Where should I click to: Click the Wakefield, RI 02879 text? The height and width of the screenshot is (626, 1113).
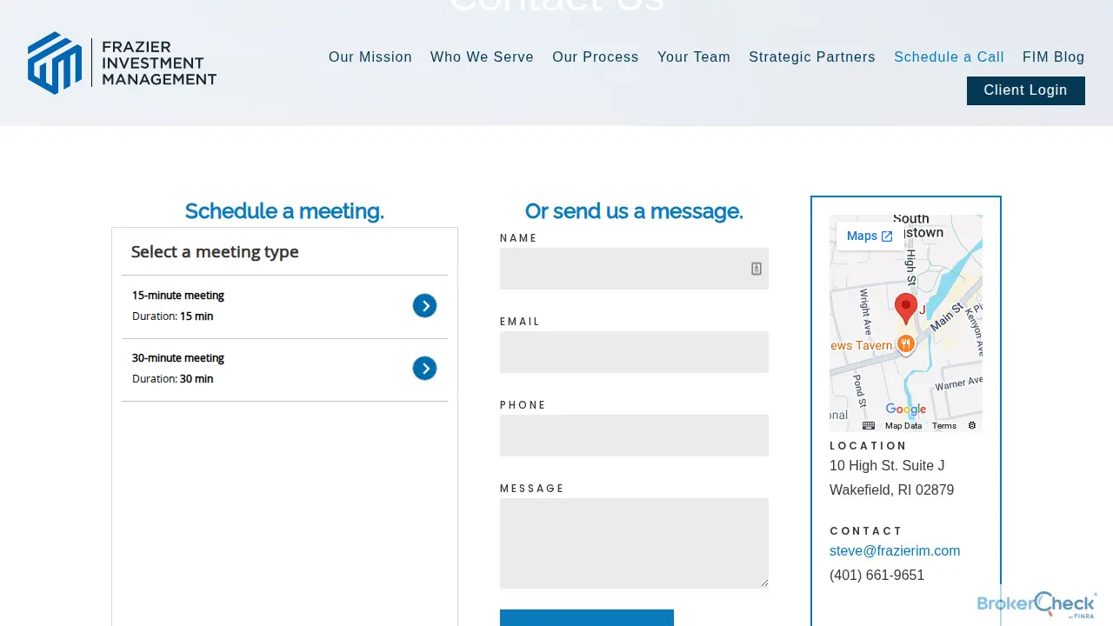coord(892,490)
